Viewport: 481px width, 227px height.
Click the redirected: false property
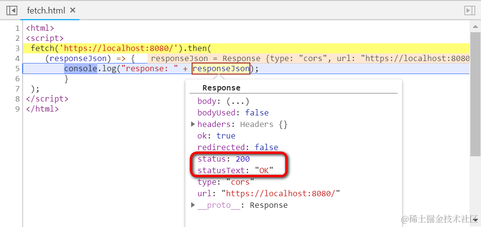[238, 147]
